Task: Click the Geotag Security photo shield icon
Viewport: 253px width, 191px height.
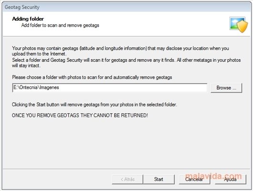Action: click(239, 25)
